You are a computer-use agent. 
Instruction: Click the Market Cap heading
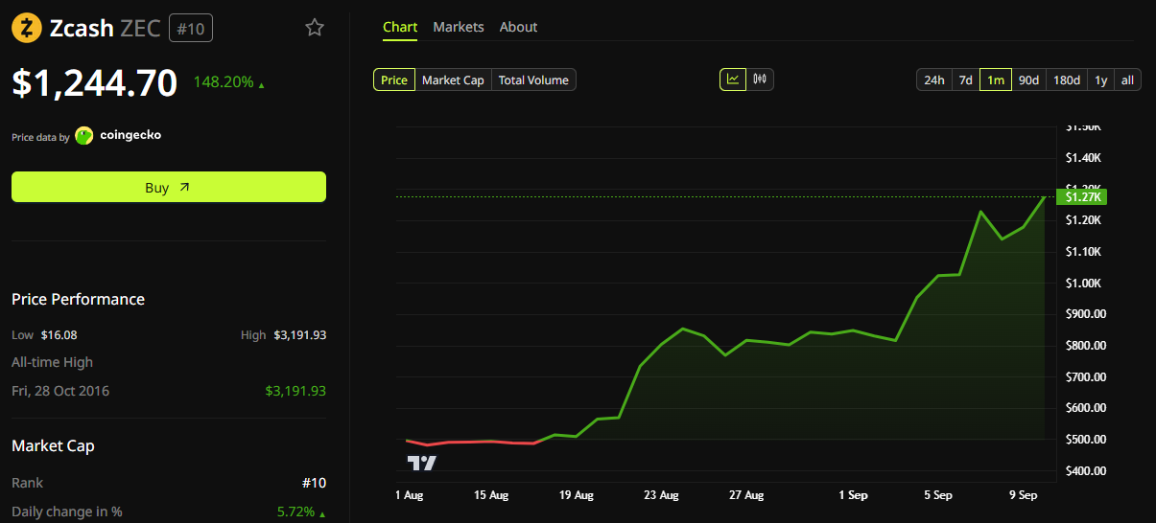[53, 445]
